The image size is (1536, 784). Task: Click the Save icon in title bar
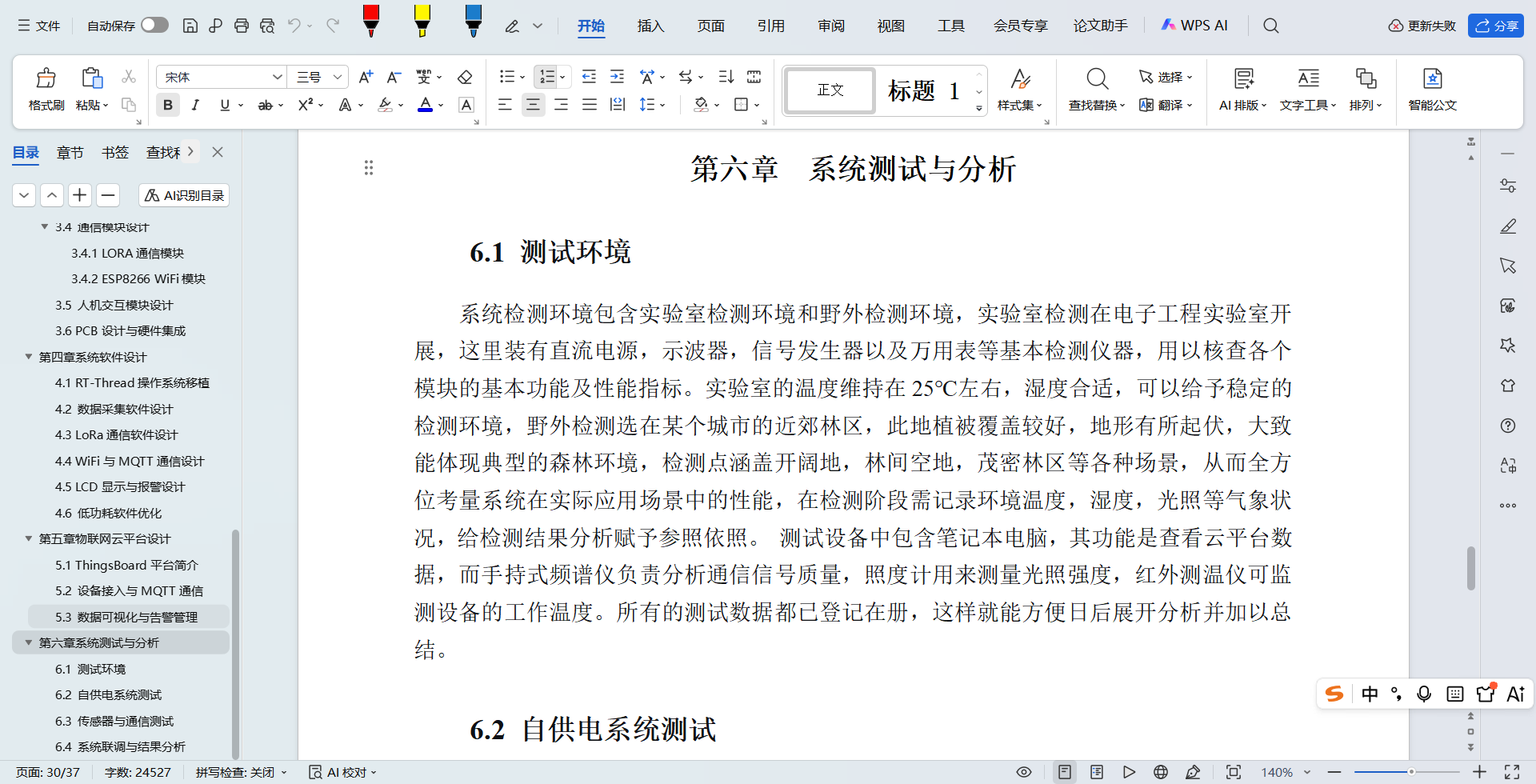[x=190, y=26]
